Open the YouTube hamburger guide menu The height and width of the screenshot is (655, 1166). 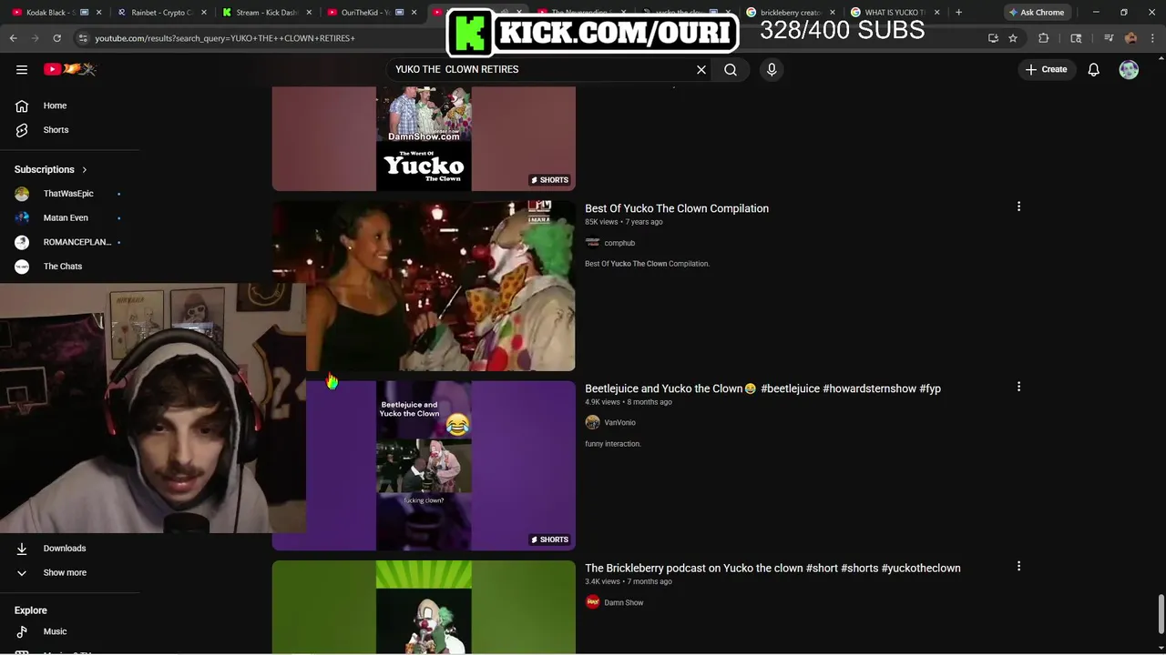pos(22,69)
